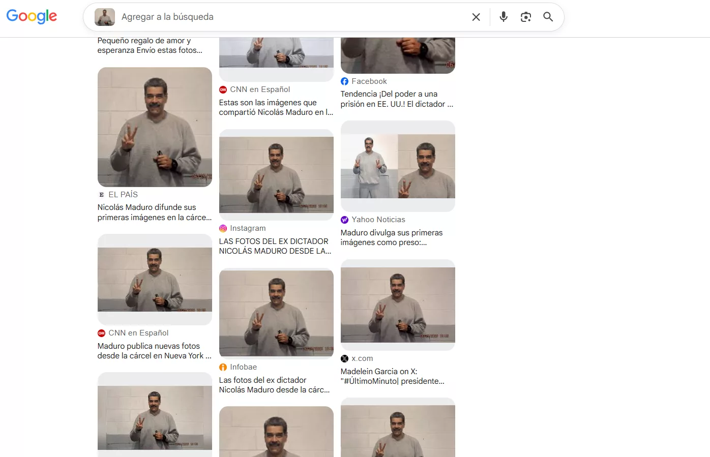Open 'Pequeño regalo de amor y esperanza' result

tap(150, 45)
